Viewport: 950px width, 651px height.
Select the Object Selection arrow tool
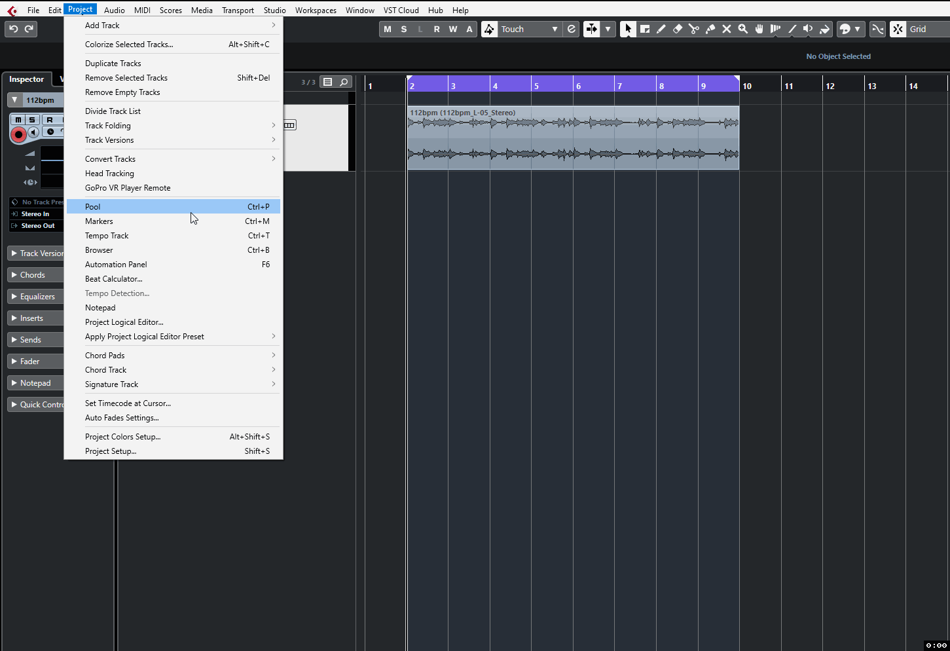coord(628,29)
